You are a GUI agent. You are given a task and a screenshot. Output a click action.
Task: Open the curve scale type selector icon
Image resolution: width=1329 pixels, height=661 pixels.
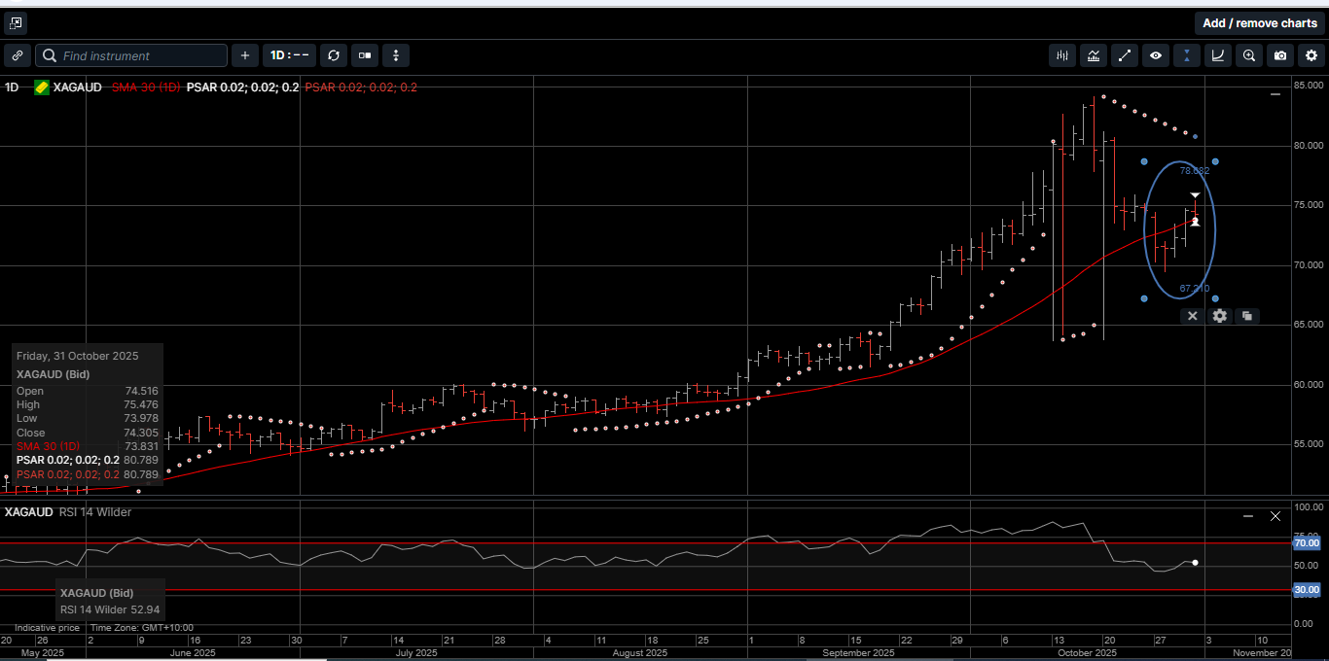click(x=1218, y=55)
